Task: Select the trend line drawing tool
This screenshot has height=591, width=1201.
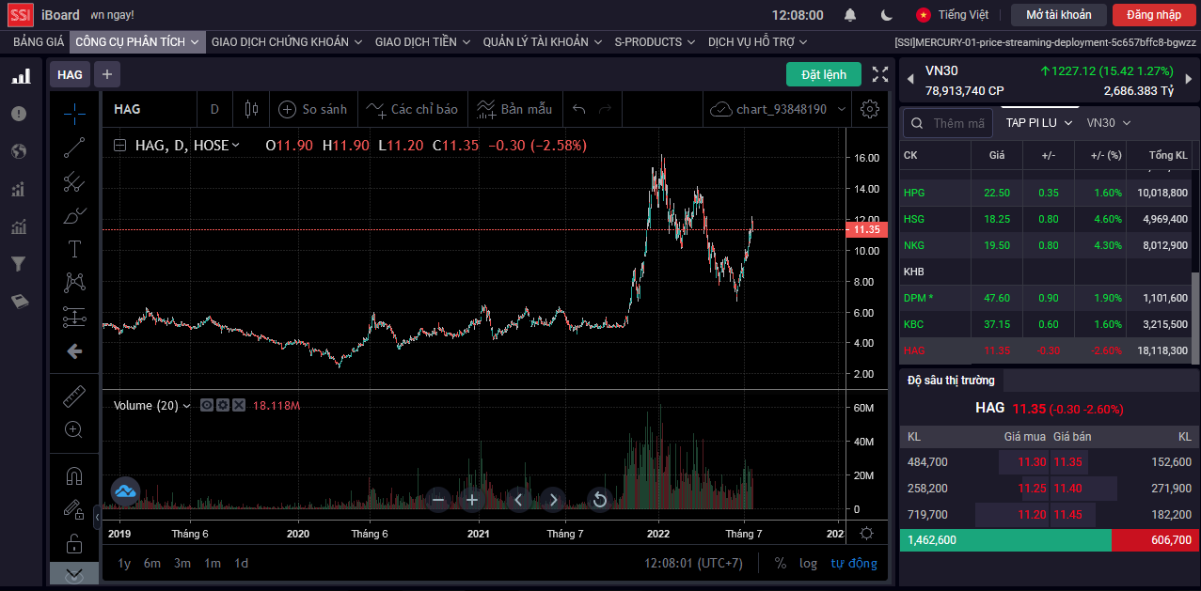Action: (x=74, y=148)
